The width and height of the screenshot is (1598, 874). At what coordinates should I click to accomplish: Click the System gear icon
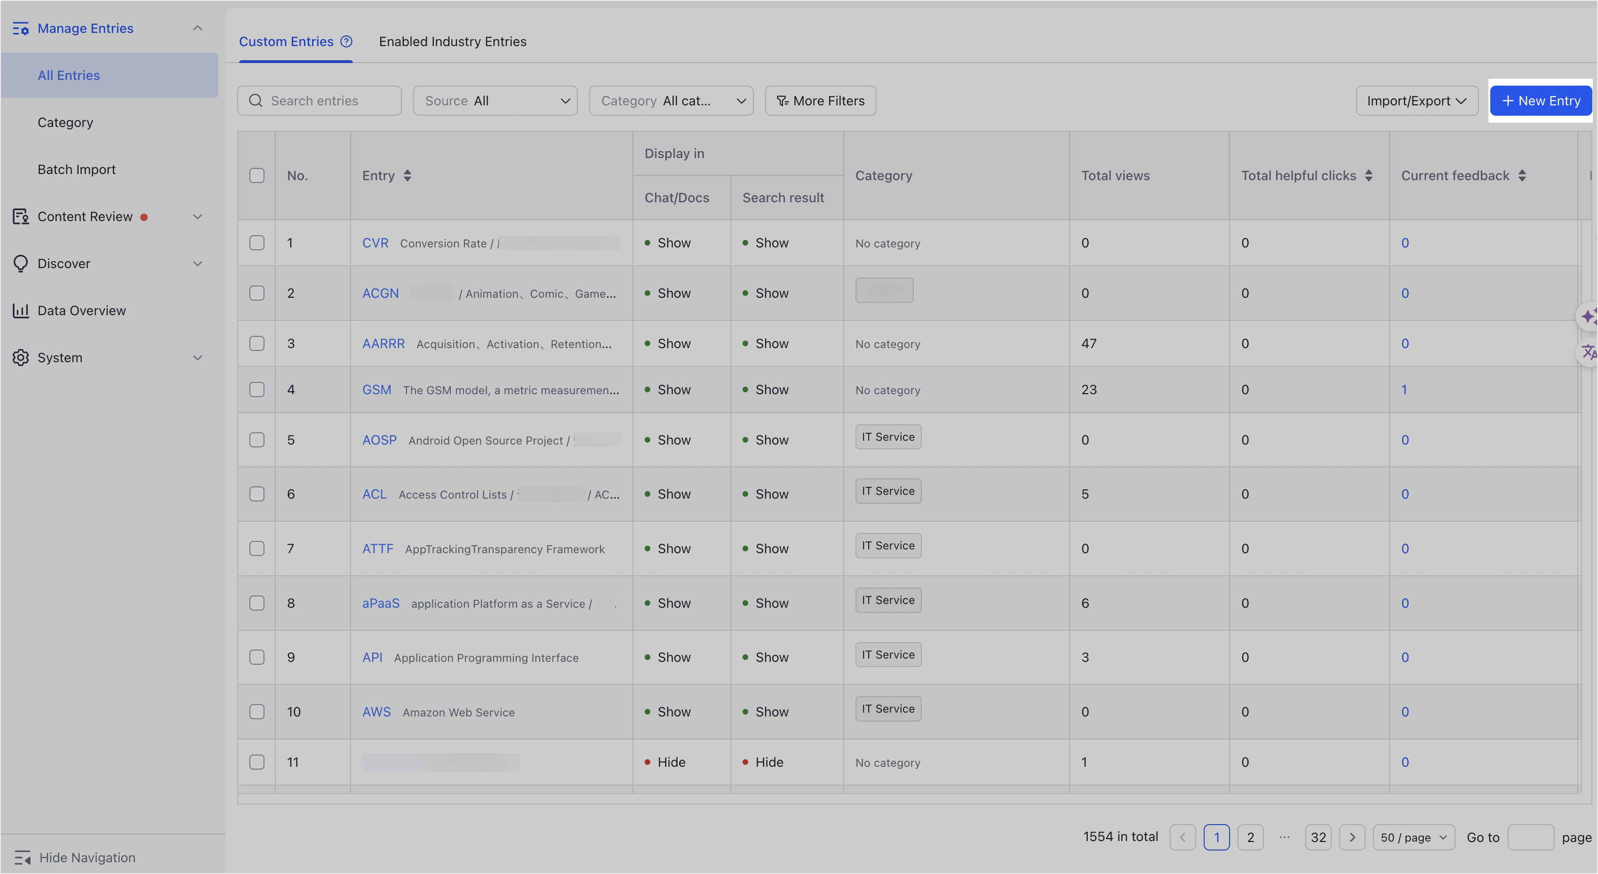click(21, 358)
